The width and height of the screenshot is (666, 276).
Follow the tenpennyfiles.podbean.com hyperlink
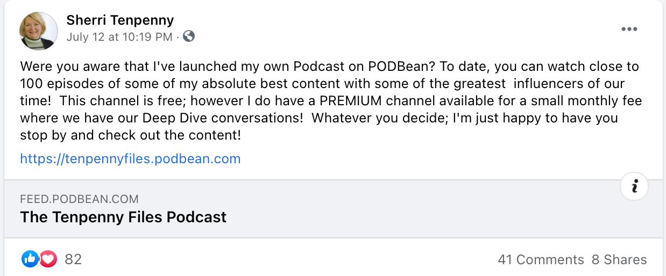tap(130, 159)
